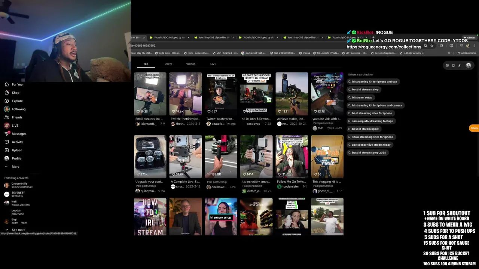The height and width of the screenshot is (269, 479).
Task: Open video thumbnail 'A Complete Live-St...'
Action: [x=185, y=157]
